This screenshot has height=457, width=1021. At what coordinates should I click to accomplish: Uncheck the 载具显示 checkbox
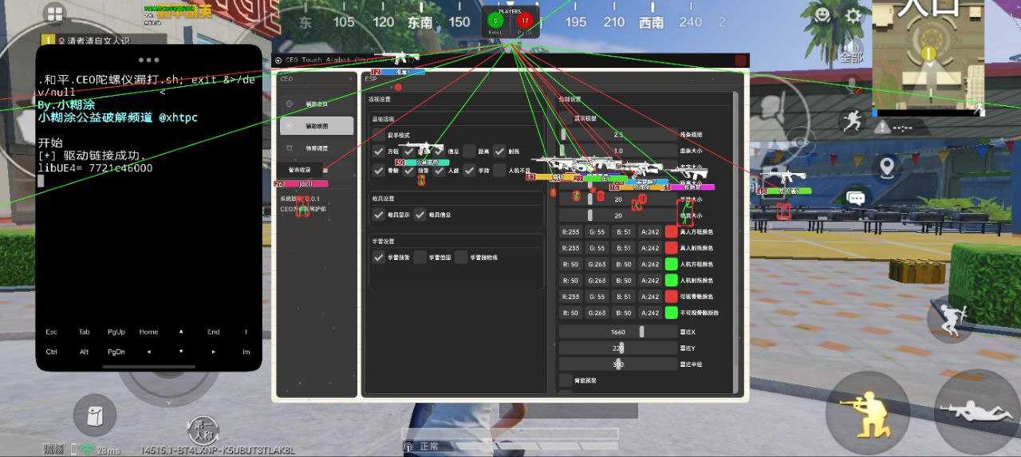pos(379,215)
